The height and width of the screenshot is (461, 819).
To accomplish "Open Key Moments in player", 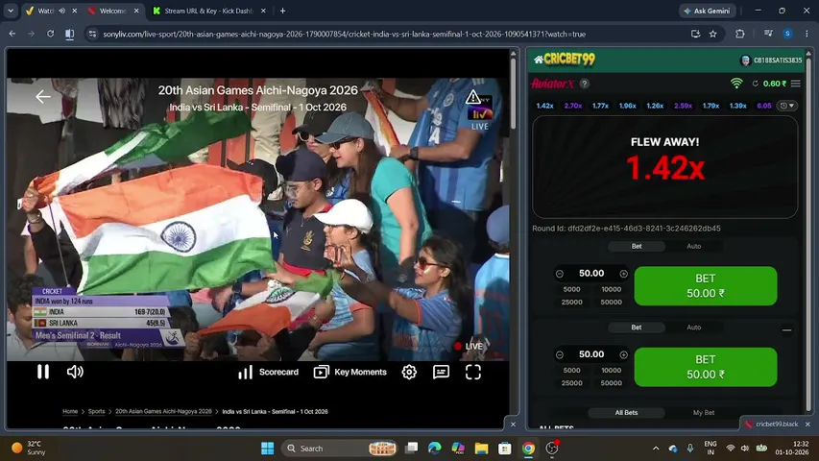I will coord(349,372).
